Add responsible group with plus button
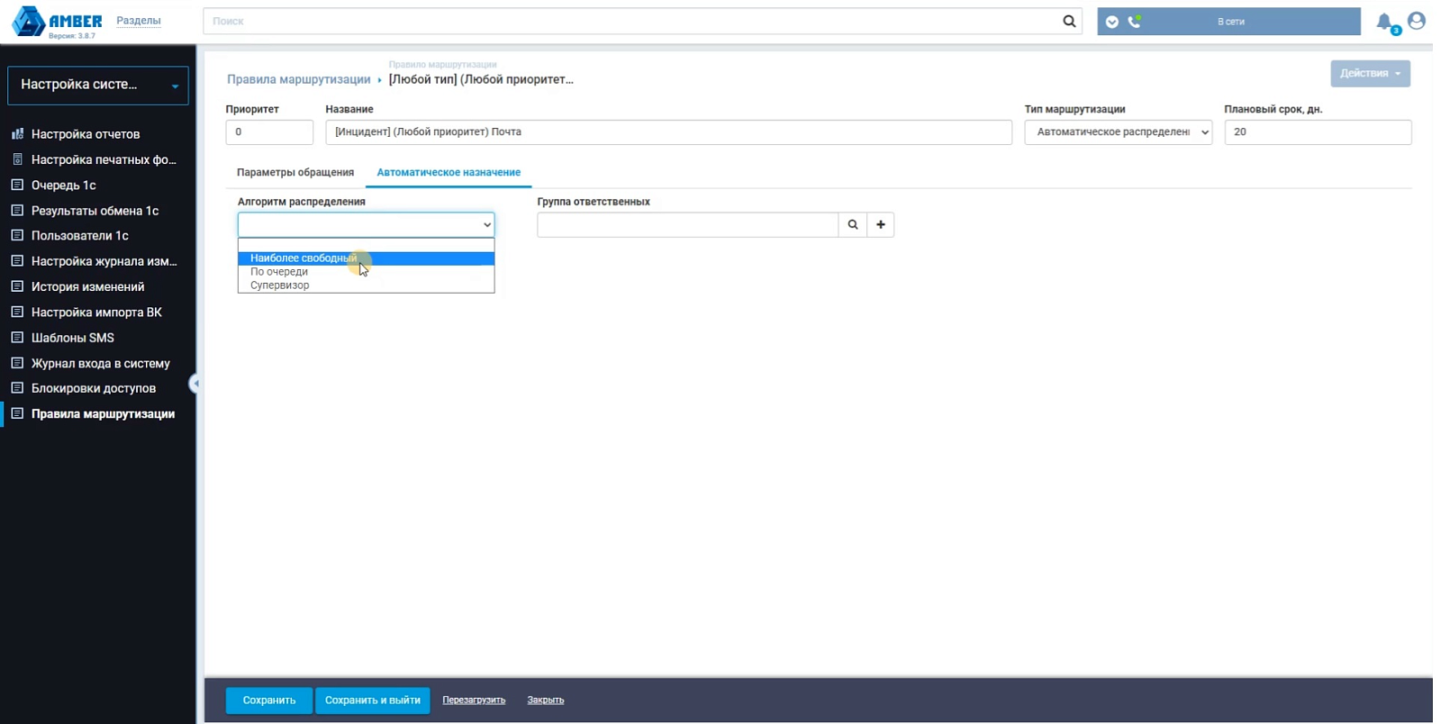Viewport: 1441px width, 724px height. pos(881,224)
